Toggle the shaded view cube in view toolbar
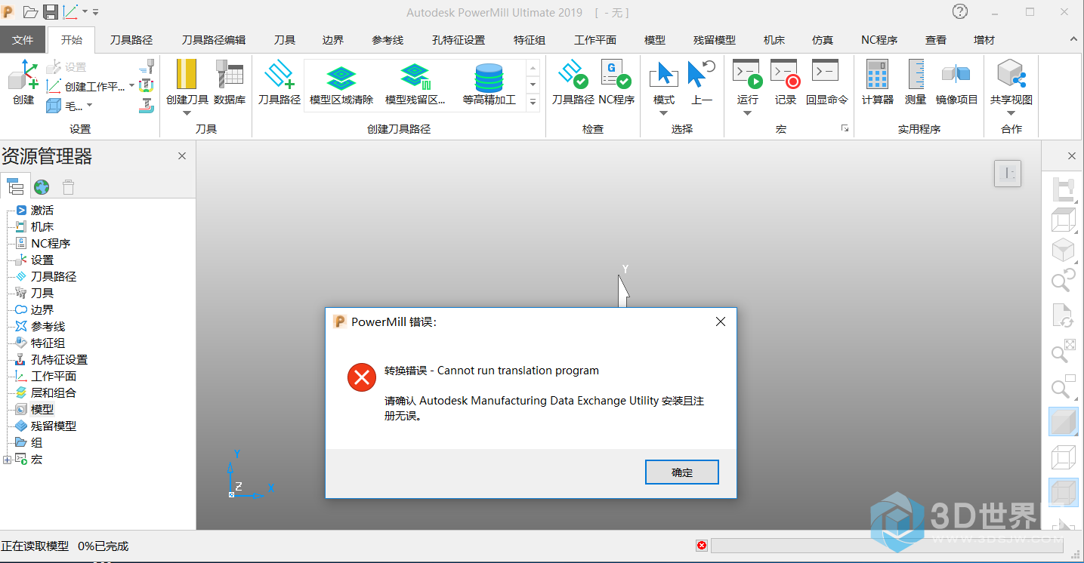1084x563 pixels. pos(1063,421)
